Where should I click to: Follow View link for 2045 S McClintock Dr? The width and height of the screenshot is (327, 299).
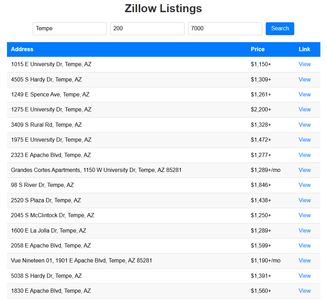coord(304,215)
